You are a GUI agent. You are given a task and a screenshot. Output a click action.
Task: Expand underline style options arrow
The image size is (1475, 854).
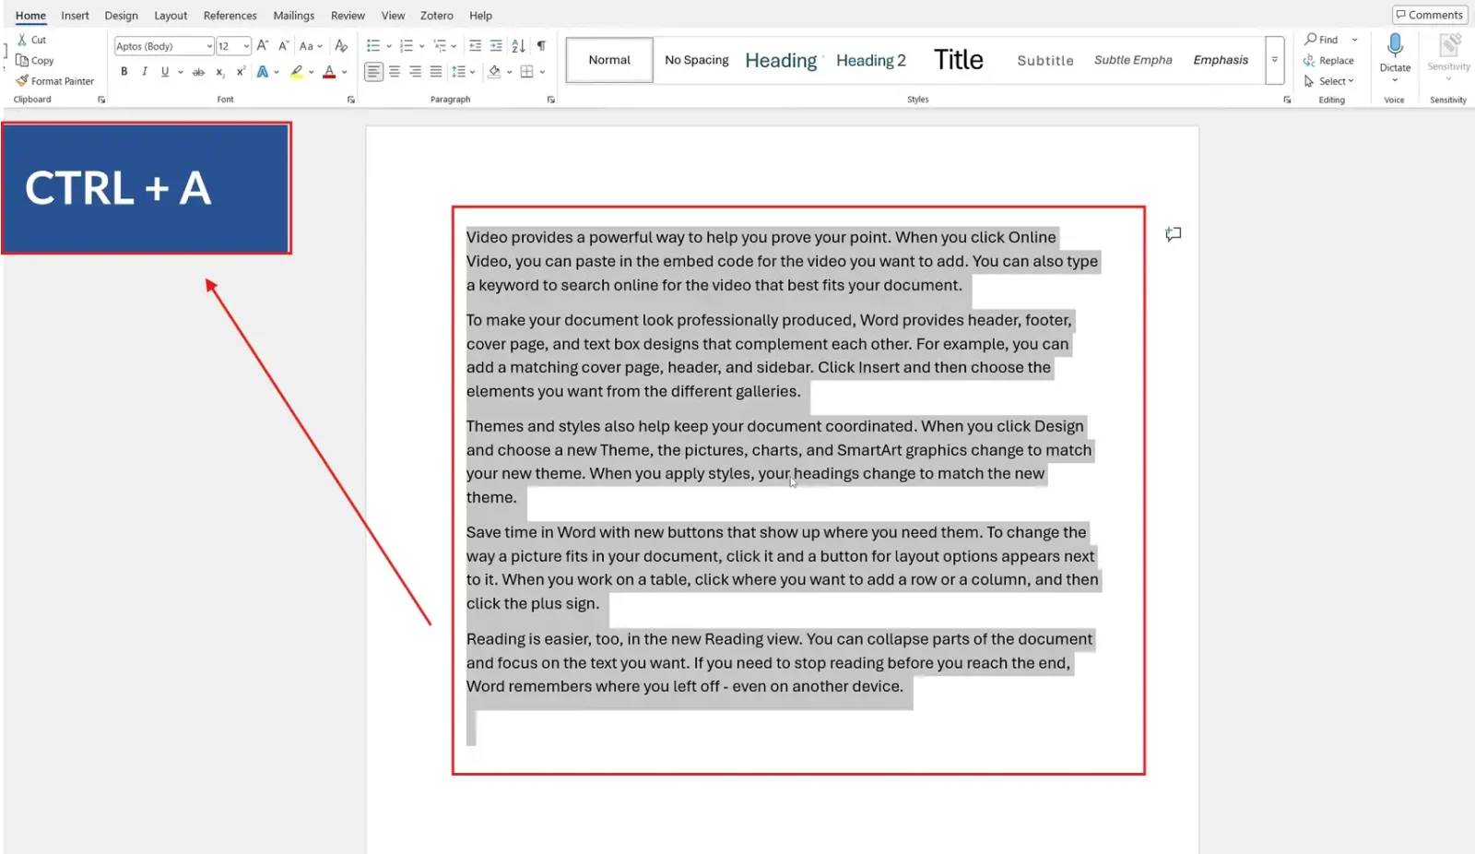[x=181, y=71]
